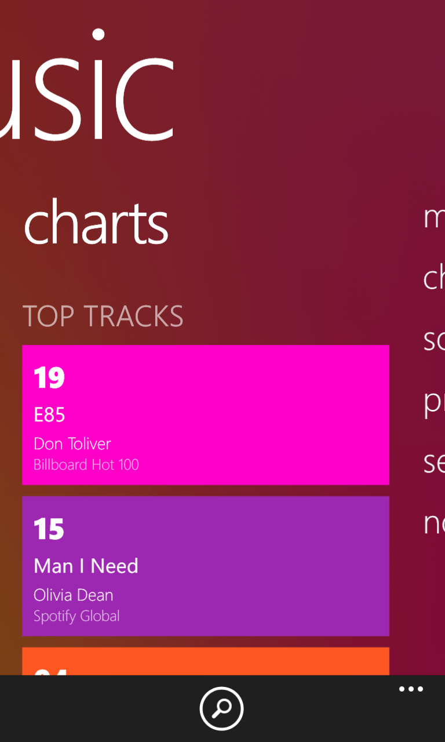The image size is (445, 742).
Task: Choose the cut-off menu entry starting with se
Action: [435, 463]
